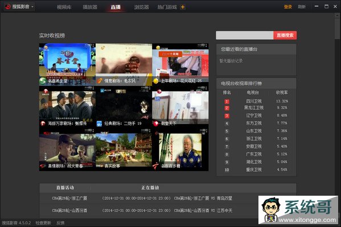Switch to the 视频库 tab
The width and height of the screenshot is (341, 227).
click(64, 7)
